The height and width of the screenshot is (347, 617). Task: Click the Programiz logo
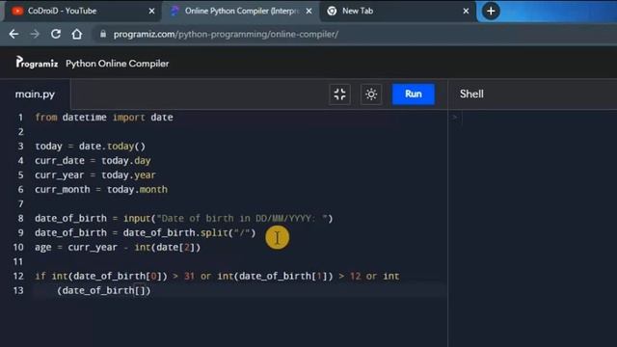[37, 63]
